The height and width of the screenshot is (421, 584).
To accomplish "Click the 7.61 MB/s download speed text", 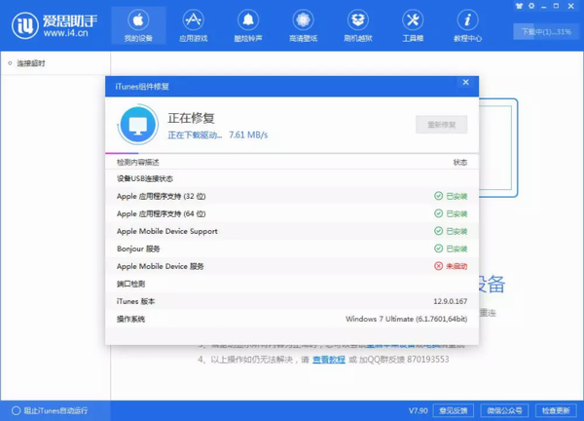I will [248, 135].
